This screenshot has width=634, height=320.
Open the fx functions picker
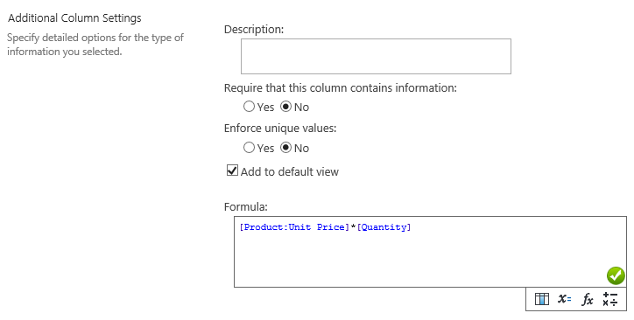(x=587, y=299)
